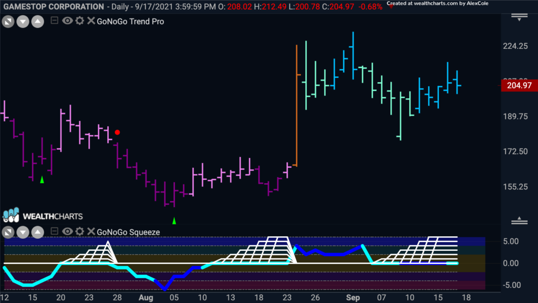
Task: Click the 155.25 price axis label
Action: pos(515,187)
